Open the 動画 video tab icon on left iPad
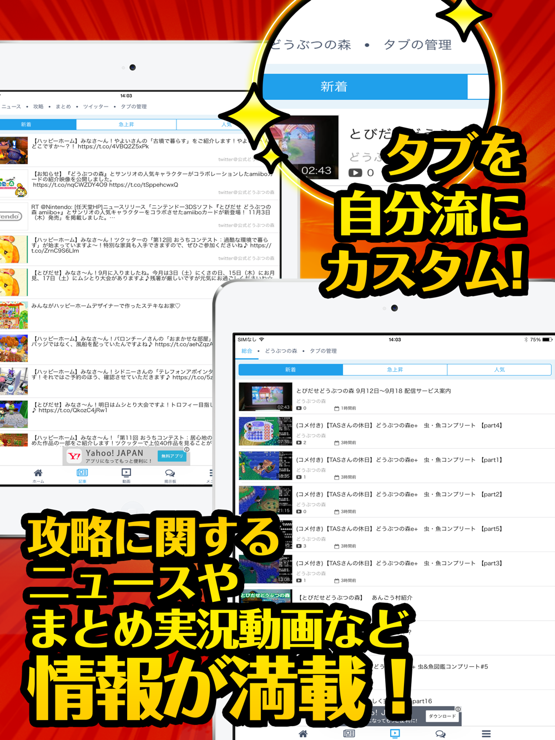The image size is (555, 740). 127,473
